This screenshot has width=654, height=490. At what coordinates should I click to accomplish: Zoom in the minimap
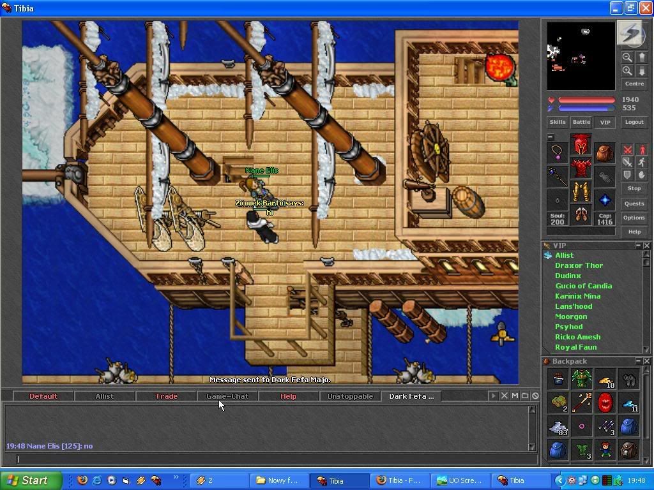(x=627, y=71)
